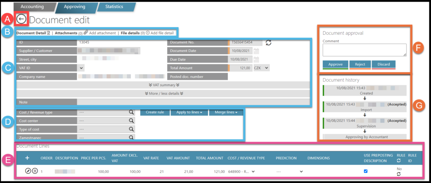Click the Note input field

tap(194, 102)
